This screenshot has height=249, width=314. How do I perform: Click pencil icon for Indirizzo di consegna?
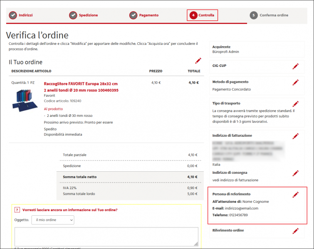295,173
